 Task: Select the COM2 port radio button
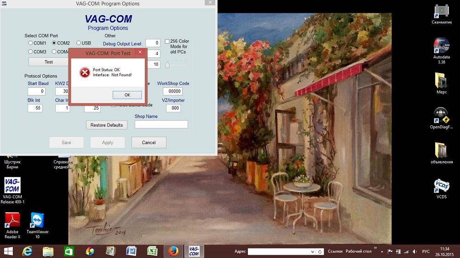tap(54, 43)
